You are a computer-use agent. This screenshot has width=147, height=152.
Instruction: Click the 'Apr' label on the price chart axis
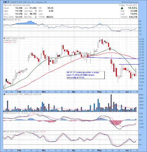point(73,92)
